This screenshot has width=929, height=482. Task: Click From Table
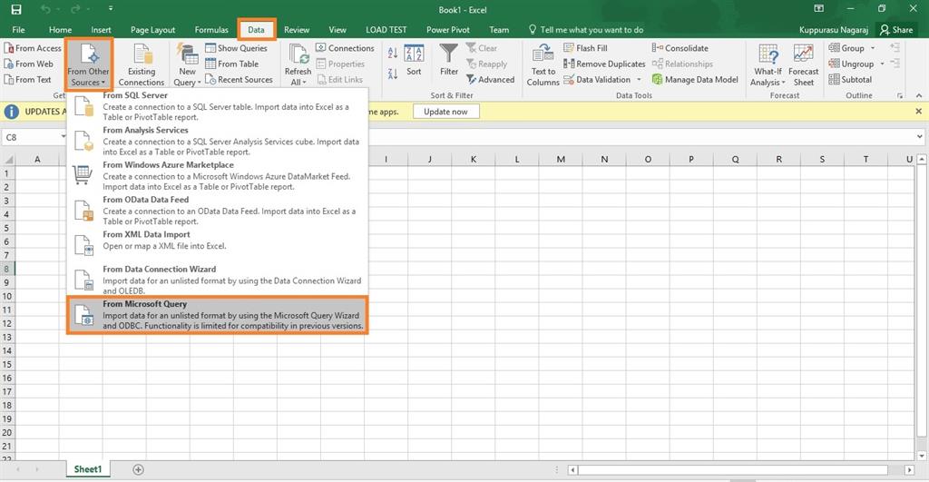pos(231,64)
